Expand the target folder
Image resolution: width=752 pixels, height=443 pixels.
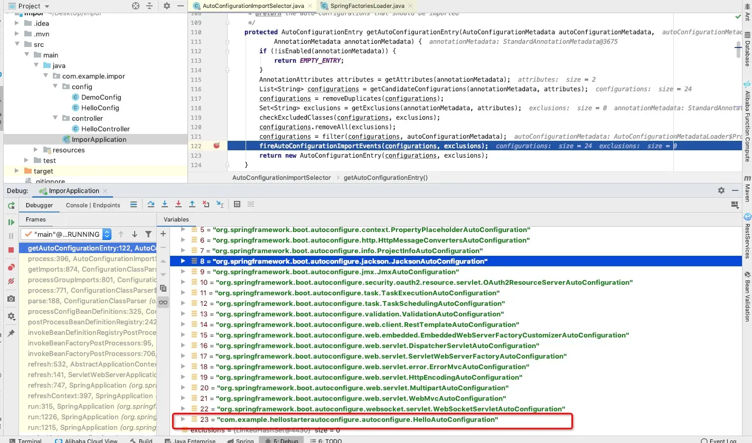(x=17, y=171)
